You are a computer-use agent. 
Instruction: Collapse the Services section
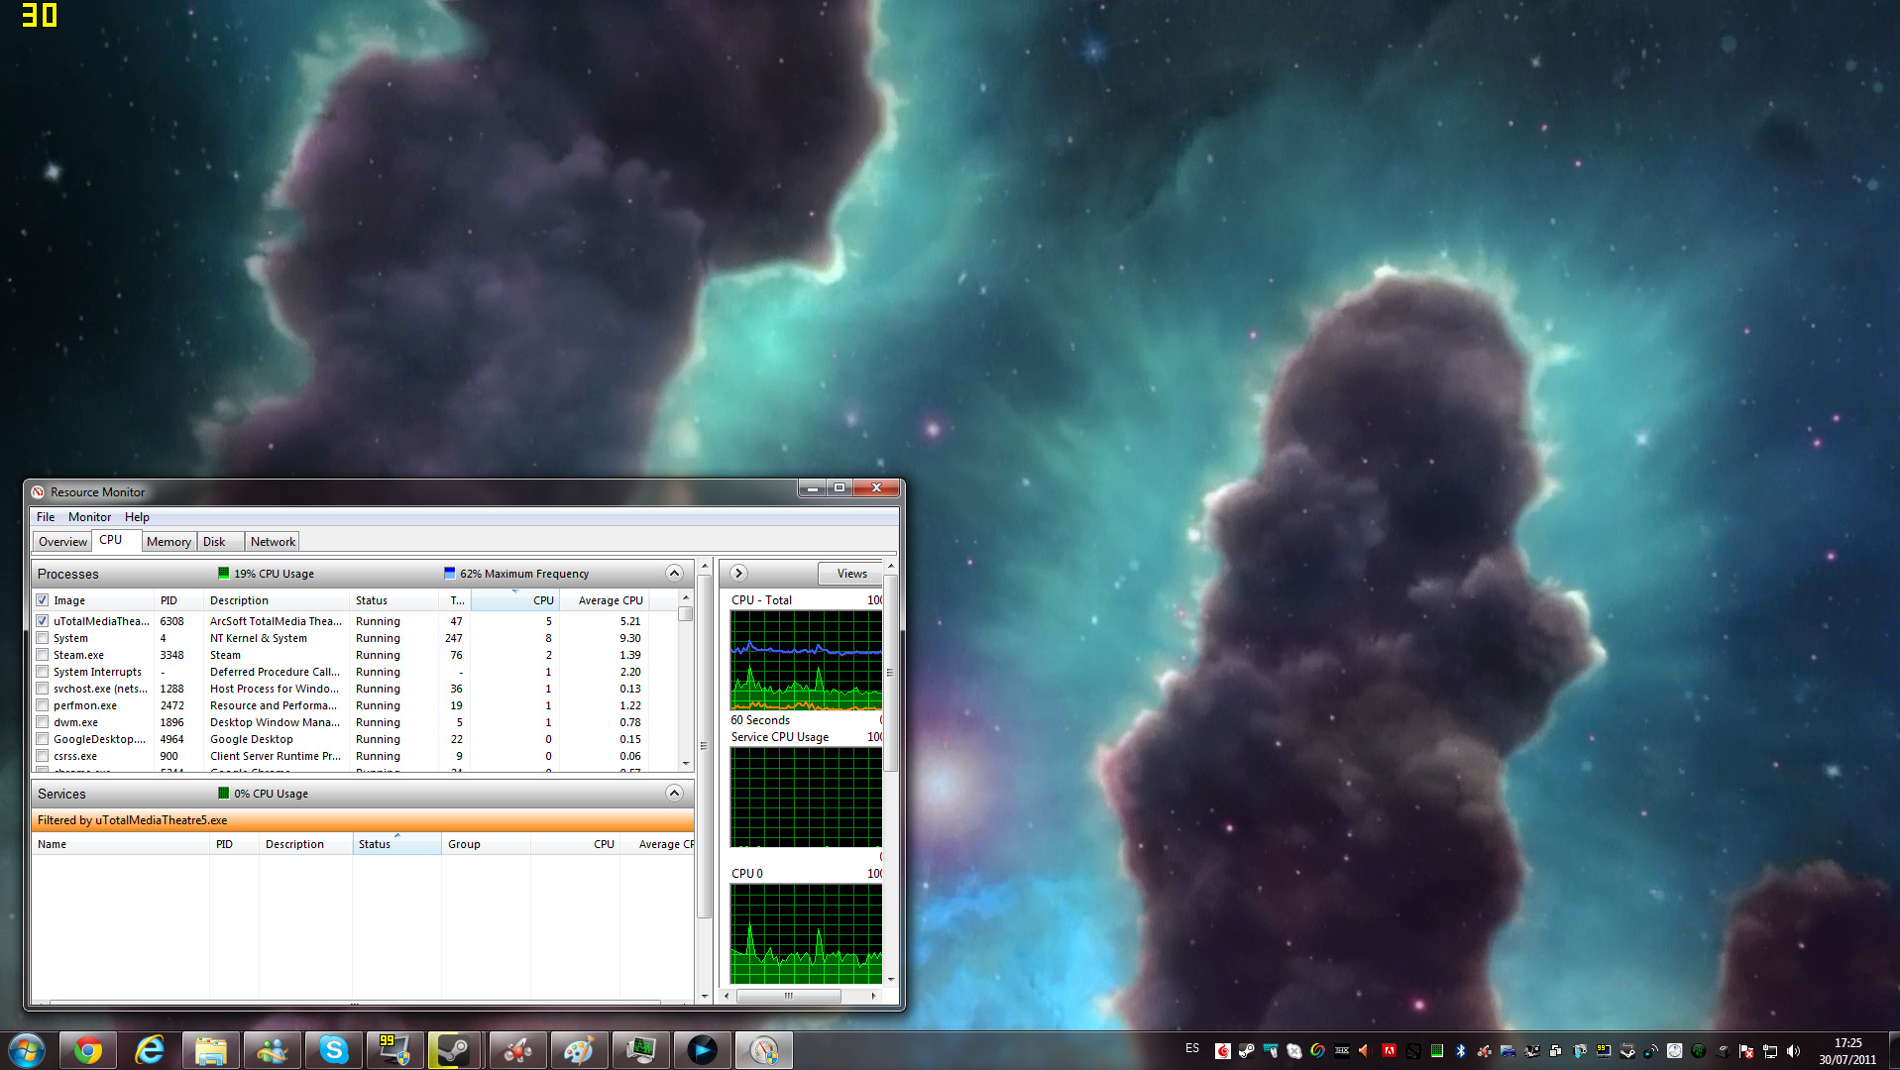pos(674,794)
